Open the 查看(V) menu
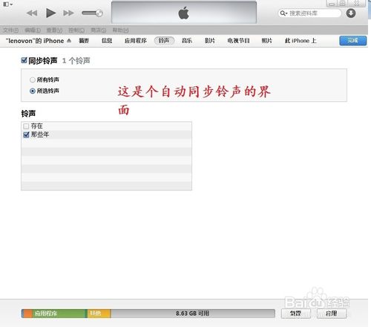371x327 pixels. (54, 30)
